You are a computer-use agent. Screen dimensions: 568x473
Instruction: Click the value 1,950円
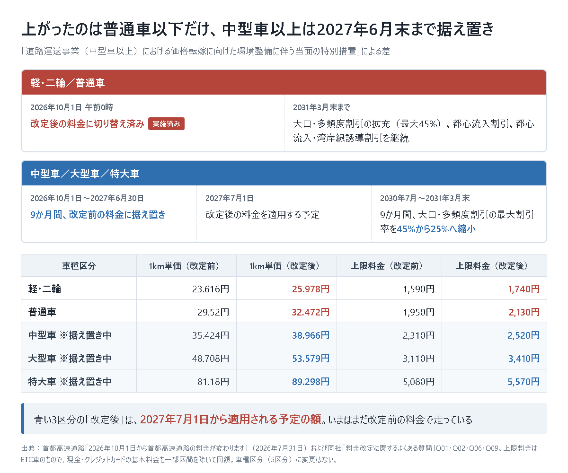tap(419, 312)
